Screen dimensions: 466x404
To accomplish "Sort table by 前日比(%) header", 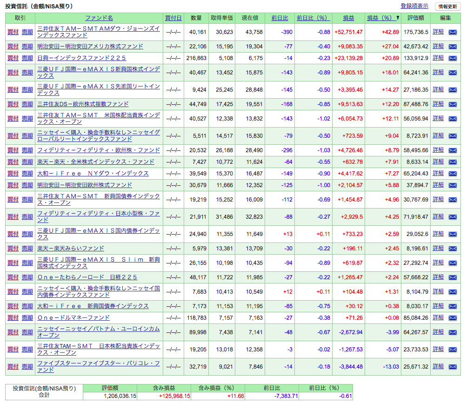I will [x=313, y=18].
